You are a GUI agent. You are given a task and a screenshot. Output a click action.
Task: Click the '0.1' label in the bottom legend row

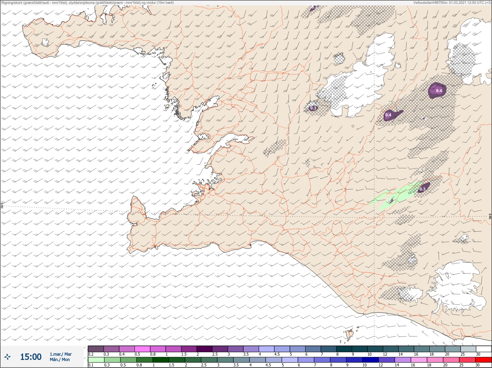(91, 365)
